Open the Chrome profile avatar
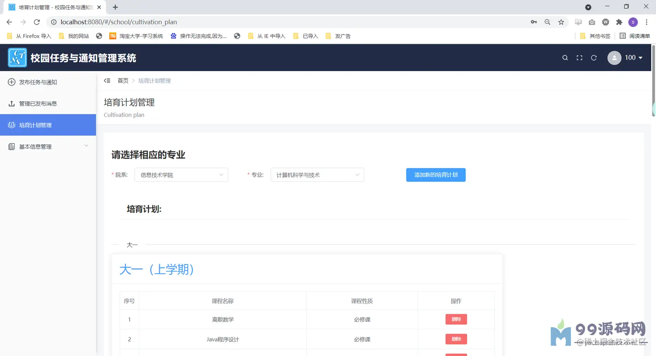Image resolution: width=656 pixels, height=356 pixels. pos(633,22)
